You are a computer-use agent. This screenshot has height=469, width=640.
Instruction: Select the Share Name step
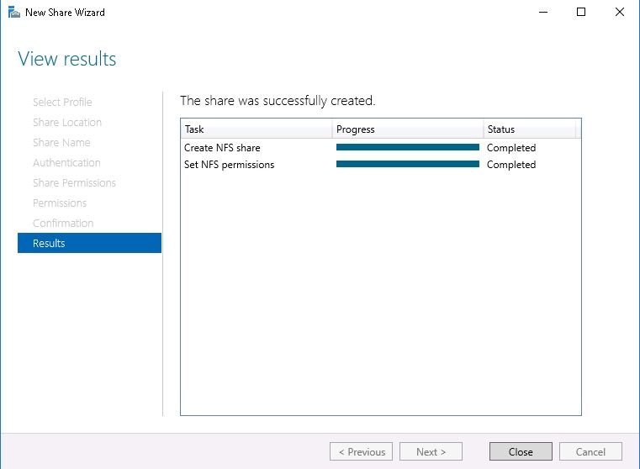tap(61, 142)
